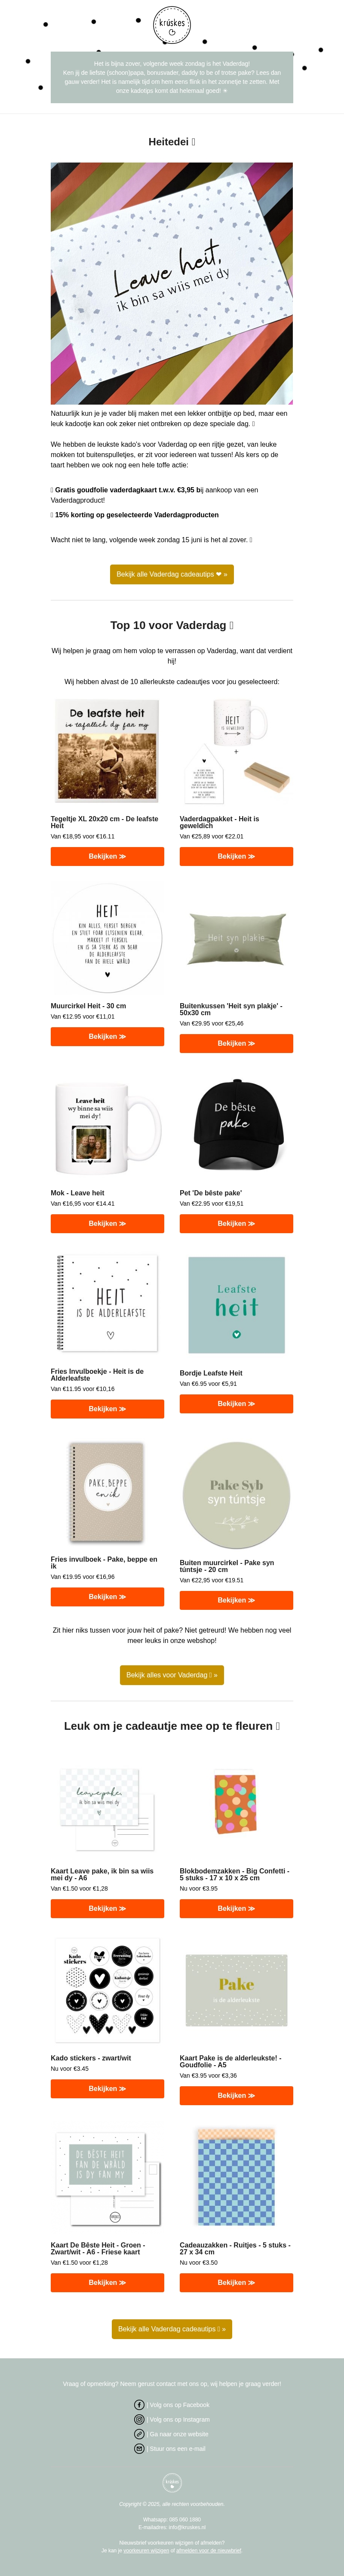Open the Leave heit card hero image

[x=172, y=283]
